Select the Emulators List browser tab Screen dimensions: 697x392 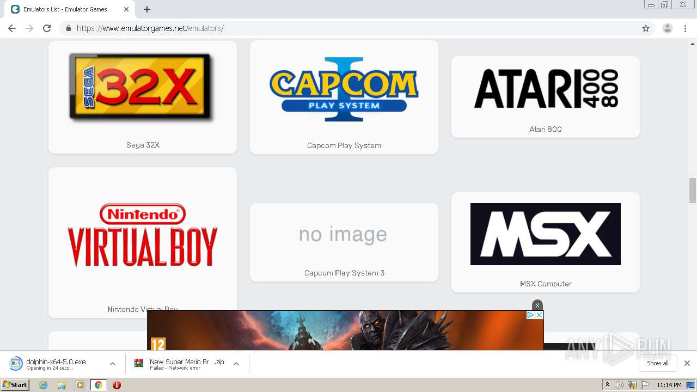click(70, 9)
